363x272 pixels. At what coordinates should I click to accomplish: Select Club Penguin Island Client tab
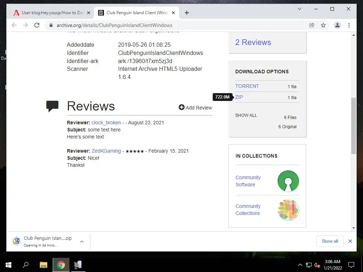click(x=136, y=13)
